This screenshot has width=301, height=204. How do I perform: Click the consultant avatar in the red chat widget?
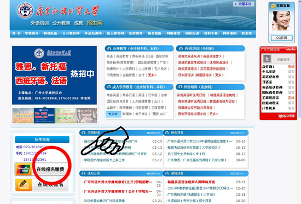coord(267,59)
